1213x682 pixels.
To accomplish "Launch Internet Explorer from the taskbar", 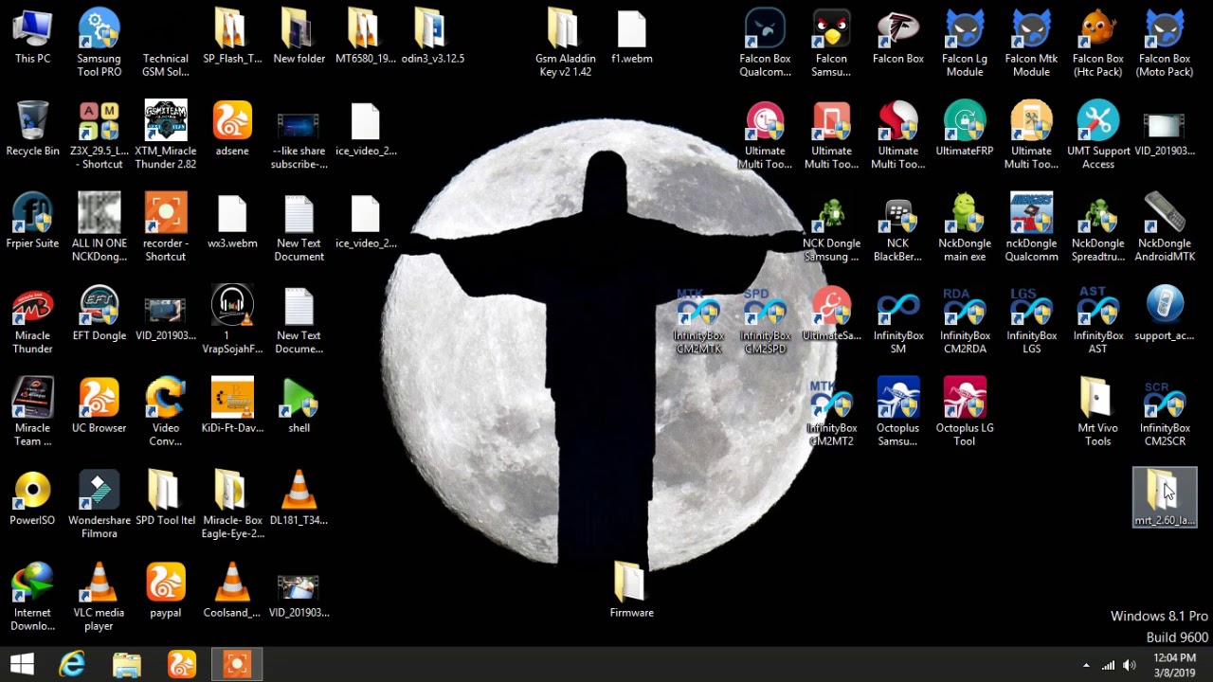I will pyautogui.click(x=72, y=664).
